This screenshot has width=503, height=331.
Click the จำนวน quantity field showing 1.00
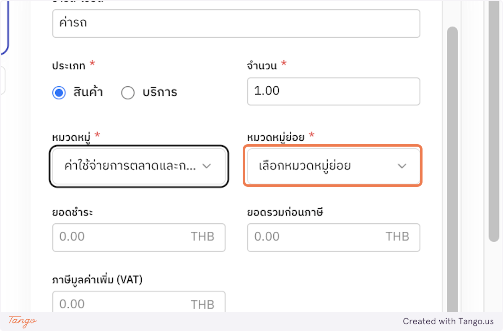click(333, 91)
